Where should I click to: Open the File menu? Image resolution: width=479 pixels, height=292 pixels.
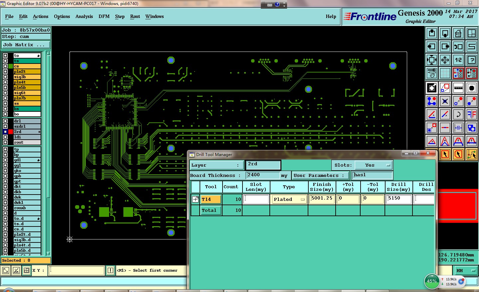click(x=9, y=16)
